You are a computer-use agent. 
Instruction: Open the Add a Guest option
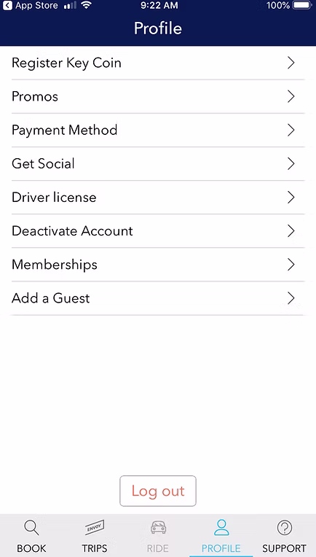pyautogui.click(x=158, y=298)
